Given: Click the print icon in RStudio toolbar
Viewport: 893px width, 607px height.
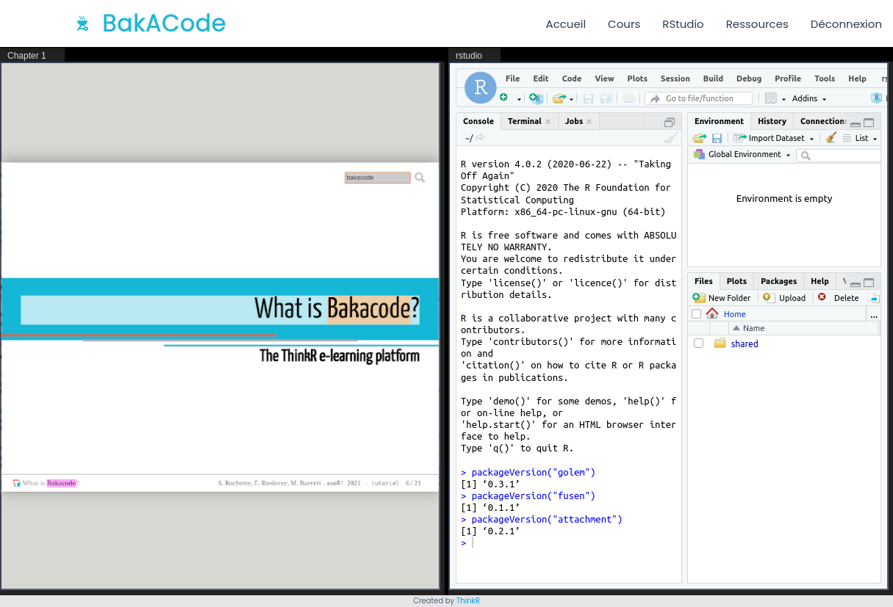Looking at the screenshot, I should click(629, 98).
